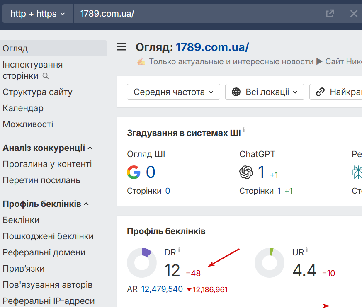Click UR info tooltip icon

pos(307,250)
